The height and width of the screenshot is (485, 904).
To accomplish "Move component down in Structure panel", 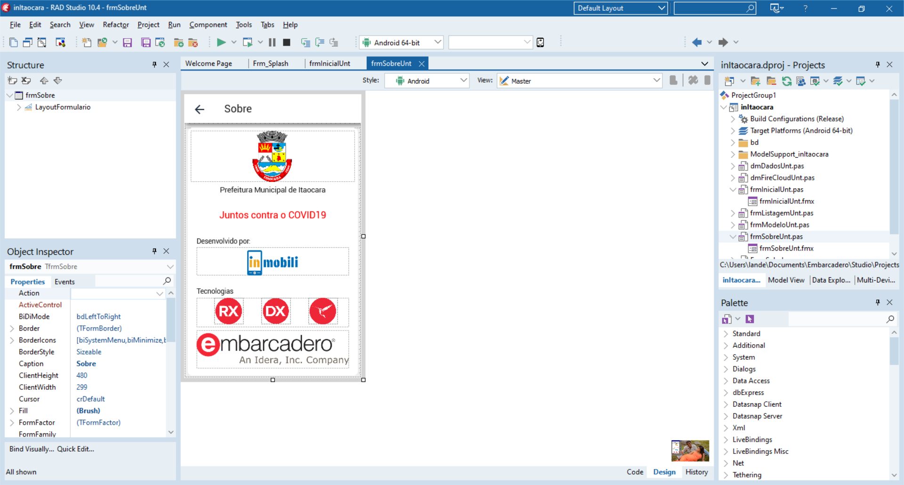I will pyautogui.click(x=58, y=81).
